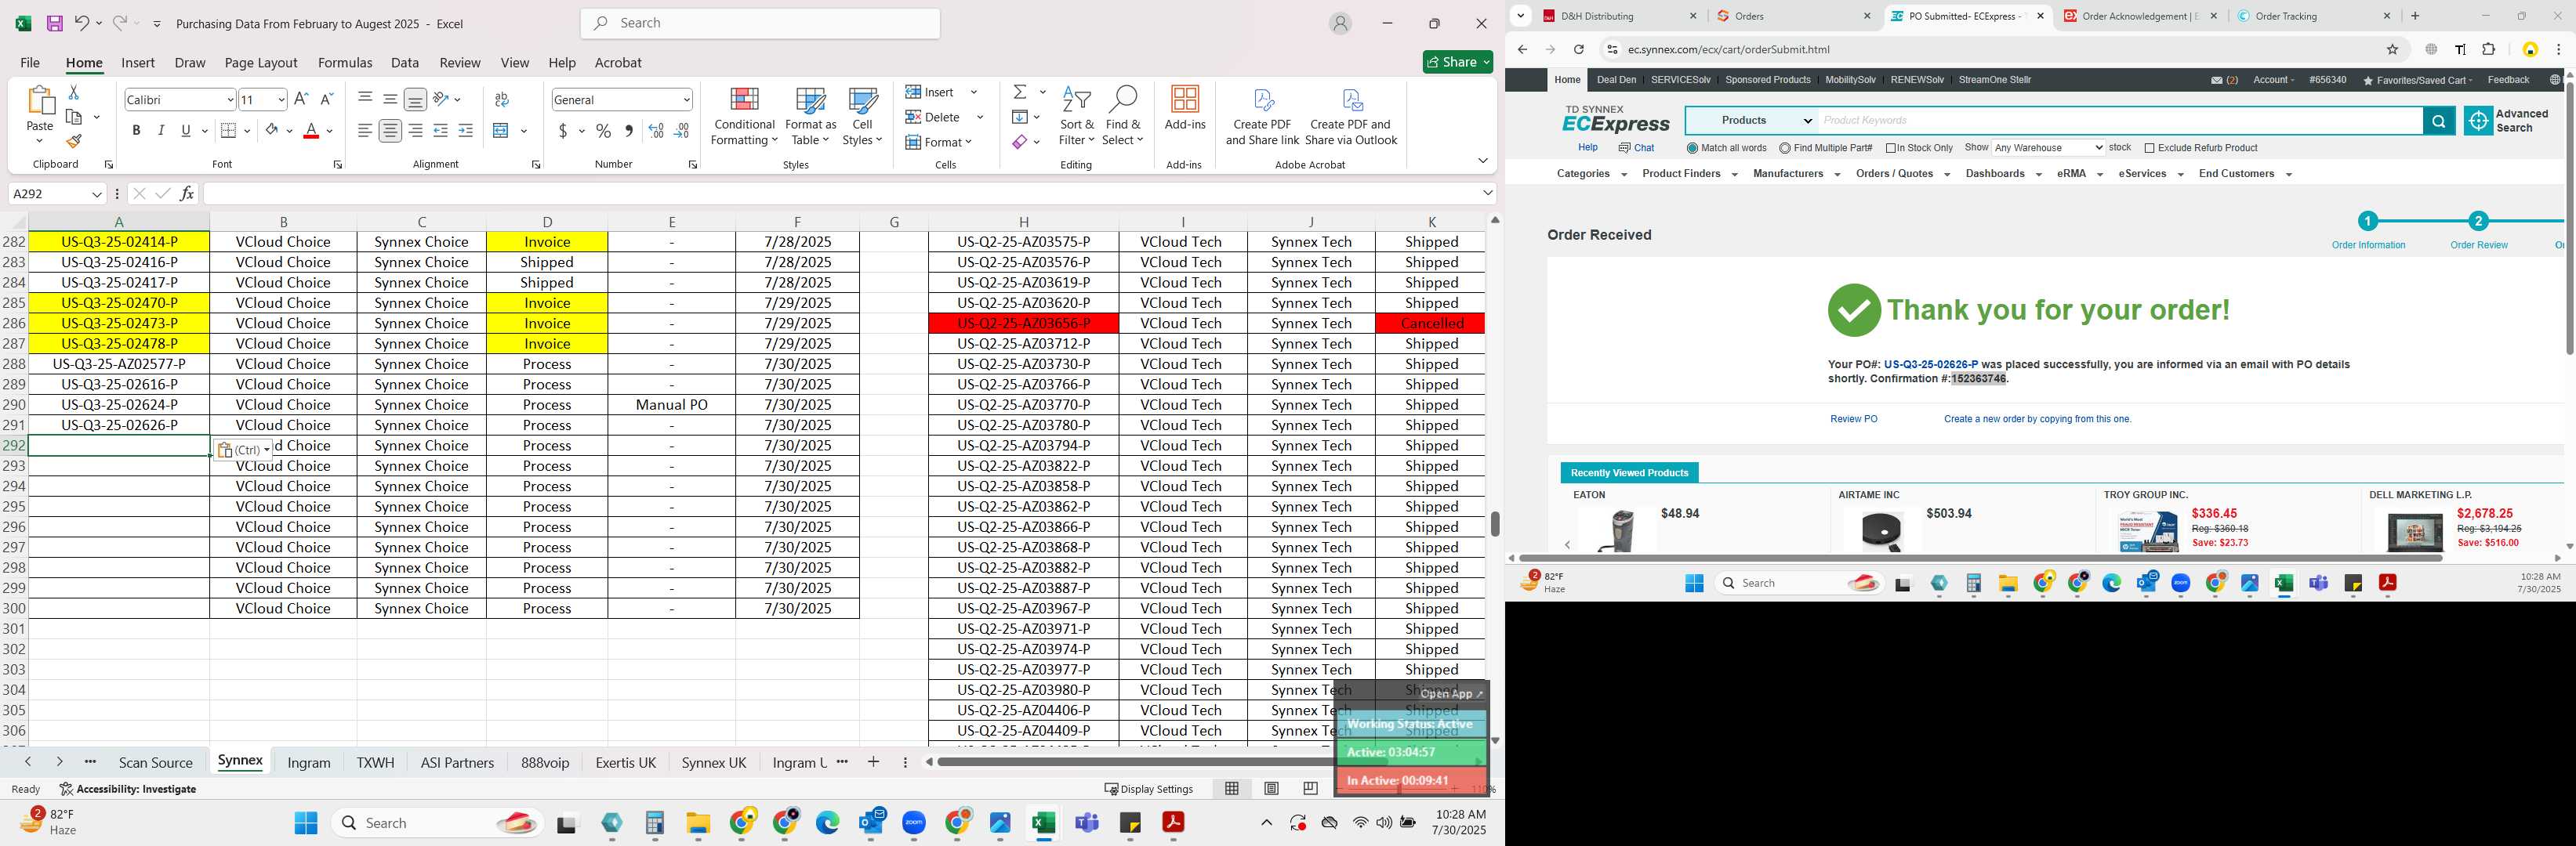The image size is (2576, 846).
Task: Click the Review PO link
Action: (x=1853, y=420)
